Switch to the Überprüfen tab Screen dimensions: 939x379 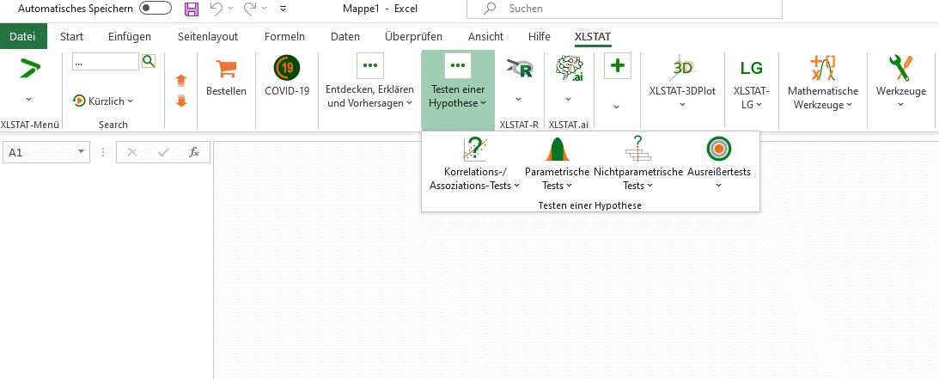[x=414, y=36]
